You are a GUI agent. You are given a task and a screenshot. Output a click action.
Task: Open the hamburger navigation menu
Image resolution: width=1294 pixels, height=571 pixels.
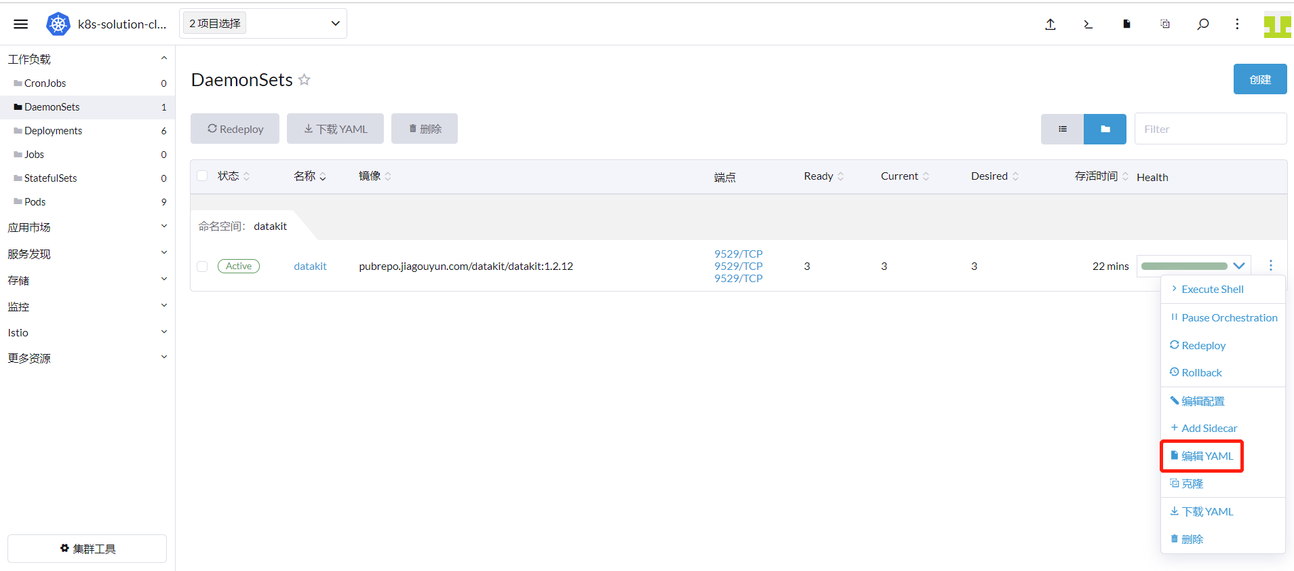21,24
